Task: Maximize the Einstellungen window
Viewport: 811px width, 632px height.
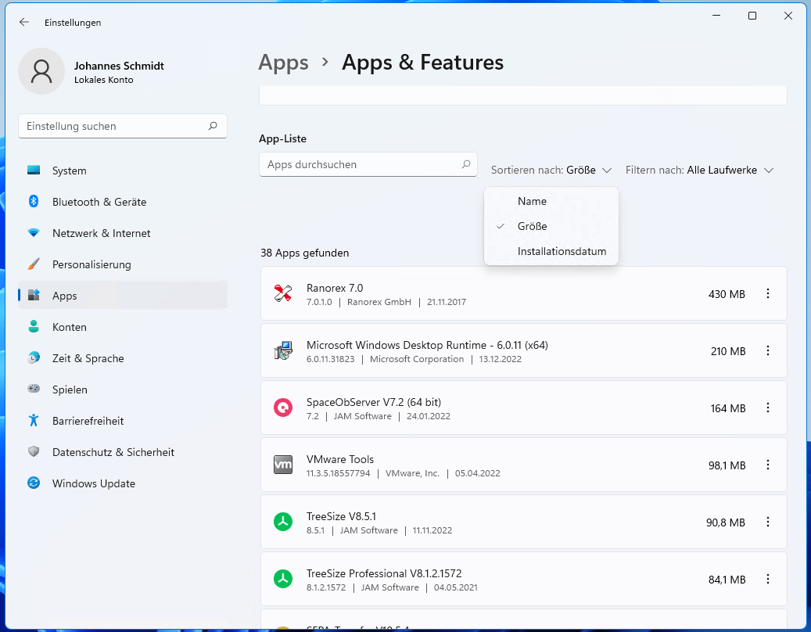Action: coord(752,16)
